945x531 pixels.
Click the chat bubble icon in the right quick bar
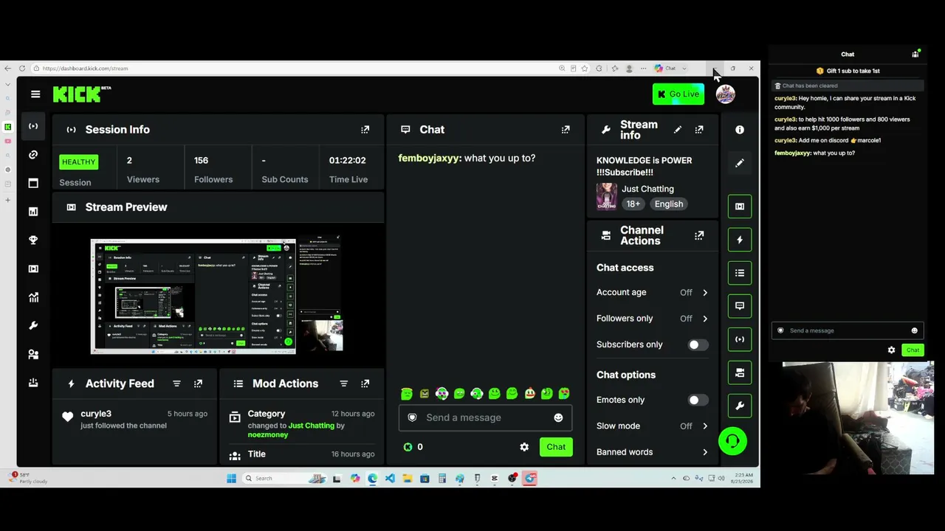pyautogui.click(x=740, y=306)
